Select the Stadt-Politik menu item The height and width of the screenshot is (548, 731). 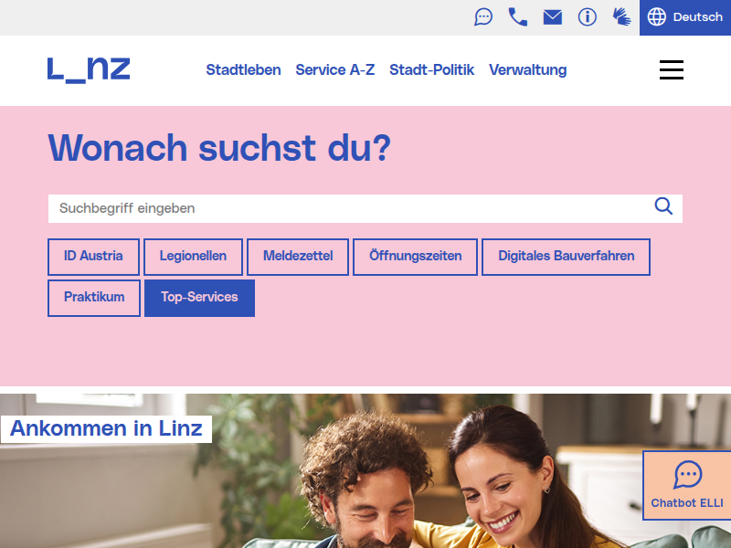(x=431, y=70)
